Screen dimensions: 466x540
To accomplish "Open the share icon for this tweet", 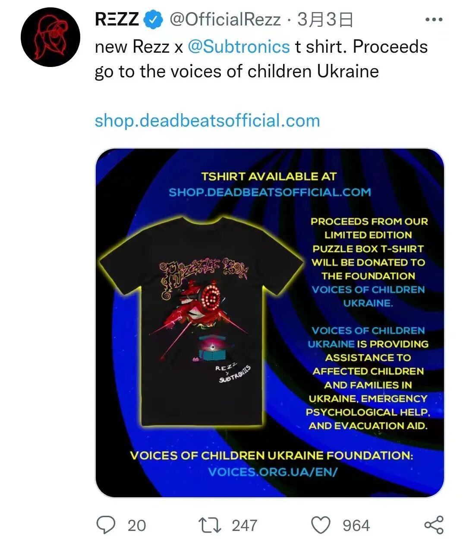I will 434,525.
